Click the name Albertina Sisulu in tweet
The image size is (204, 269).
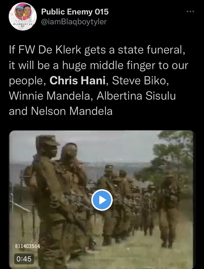click(x=136, y=96)
